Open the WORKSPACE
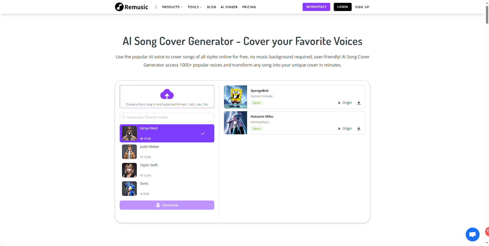The height and width of the screenshot is (246, 489). coord(316,7)
